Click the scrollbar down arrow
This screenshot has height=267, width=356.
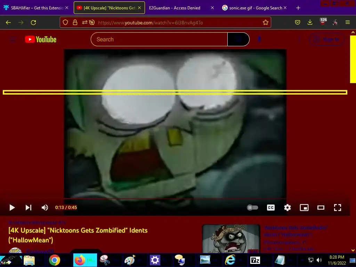[353, 250]
